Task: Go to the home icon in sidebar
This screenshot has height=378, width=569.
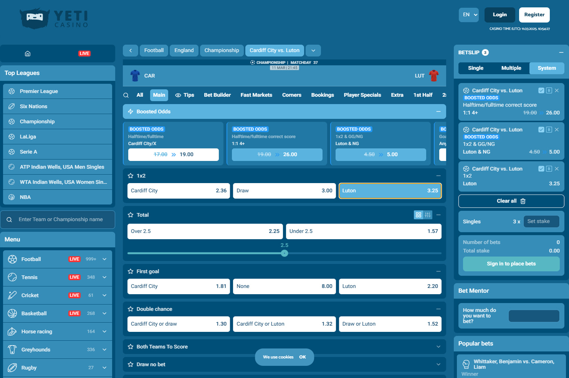Action: tap(28, 54)
